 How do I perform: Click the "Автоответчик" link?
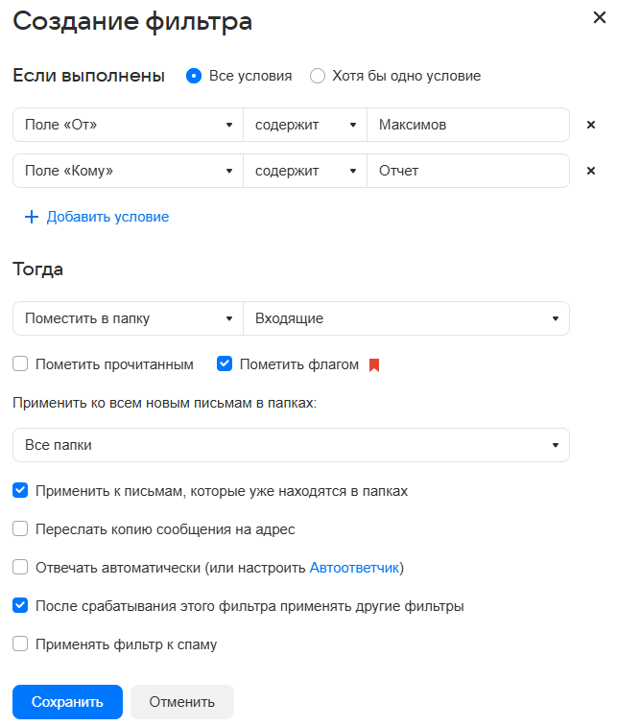(x=354, y=568)
